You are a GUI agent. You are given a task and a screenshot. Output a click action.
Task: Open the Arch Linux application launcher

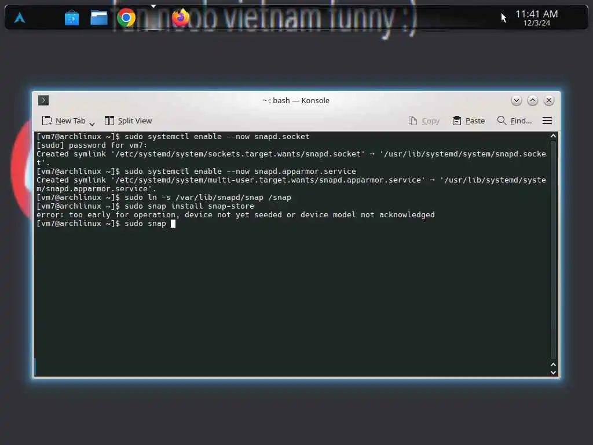[20, 17]
